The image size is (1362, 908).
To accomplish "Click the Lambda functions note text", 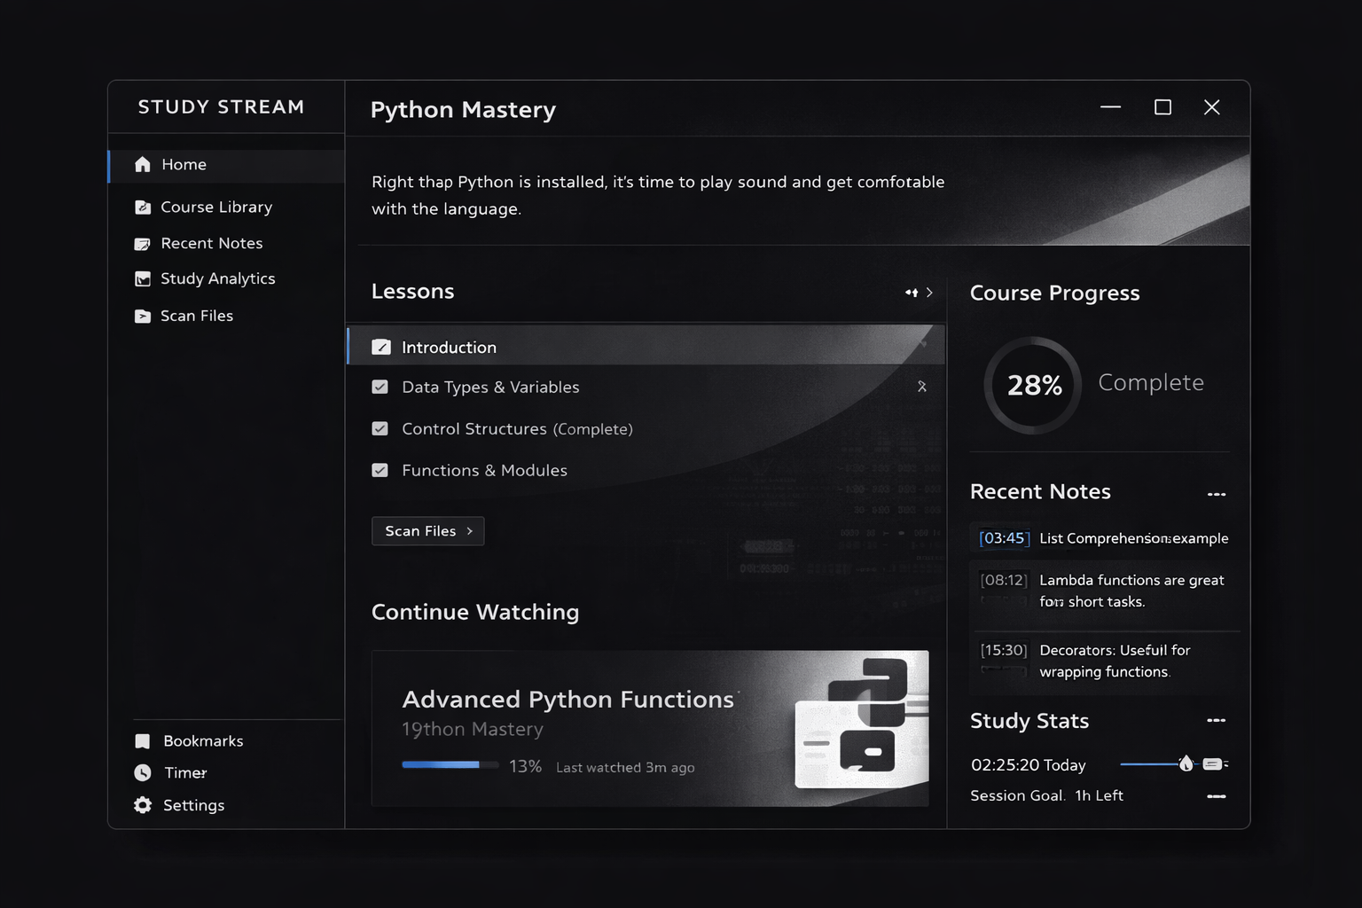I will coord(1131,591).
